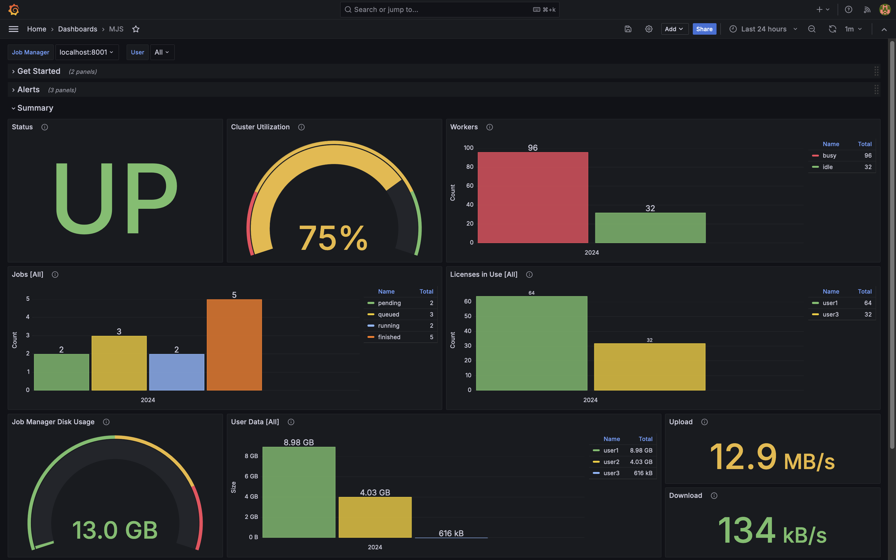
Task: Toggle the busy series in Workers legend
Action: pos(829,155)
